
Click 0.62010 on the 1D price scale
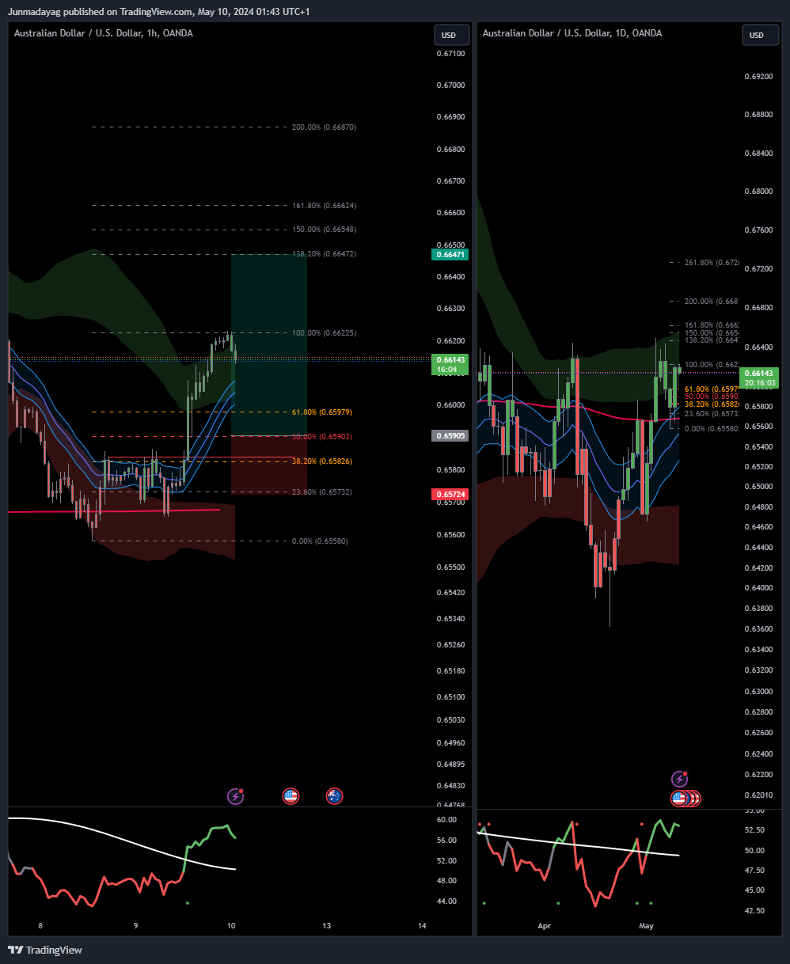pyautogui.click(x=758, y=795)
